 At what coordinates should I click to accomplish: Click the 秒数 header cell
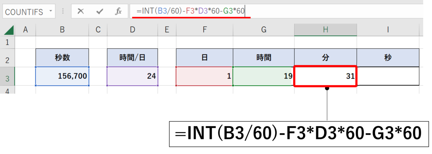(62, 58)
